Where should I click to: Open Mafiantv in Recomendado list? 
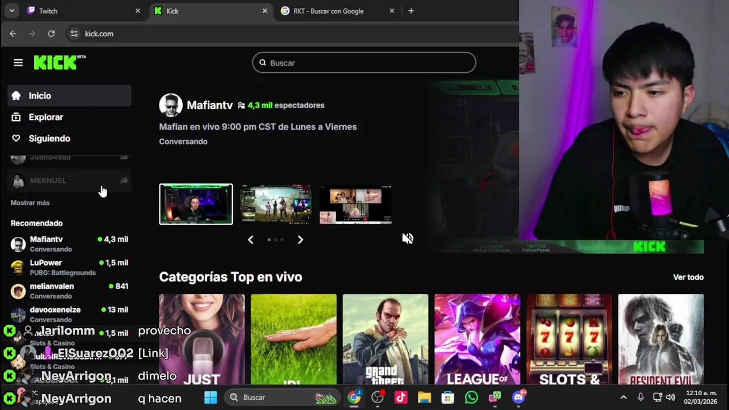pos(69,244)
